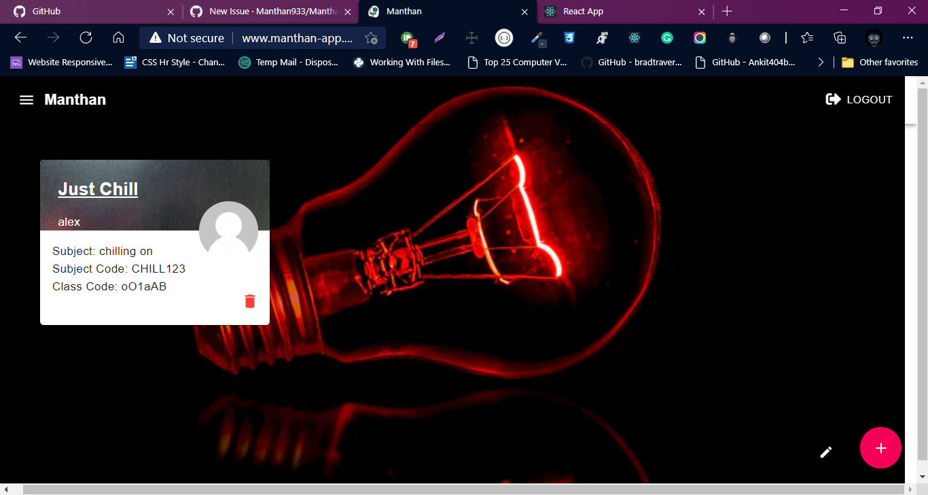The height and width of the screenshot is (495, 928).
Task: Select the Class Code oO1aAB text
Action: coord(109,286)
